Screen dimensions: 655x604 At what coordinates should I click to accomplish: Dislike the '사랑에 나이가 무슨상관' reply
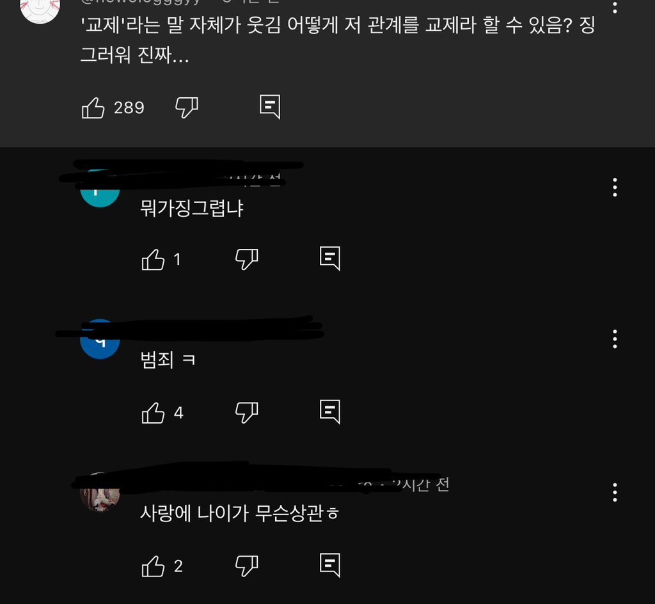coord(246,566)
